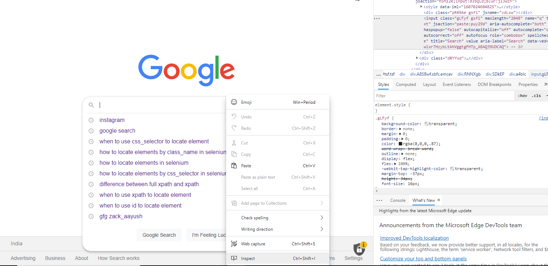Click the clock icon beside instagram suggestion
This screenshot has height=266, width=548.
[x=91, y=120]
